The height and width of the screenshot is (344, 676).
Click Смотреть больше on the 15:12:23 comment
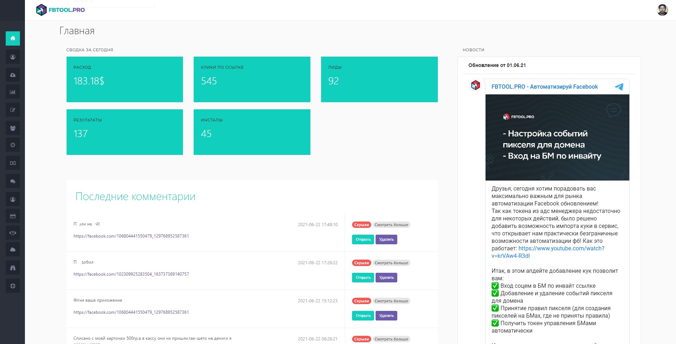point(392,301)
